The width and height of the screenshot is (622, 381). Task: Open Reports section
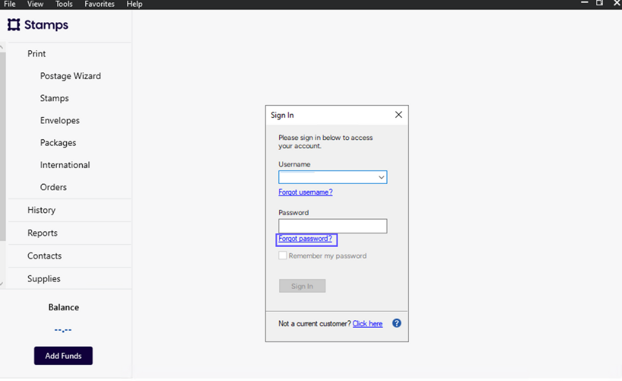43,233
